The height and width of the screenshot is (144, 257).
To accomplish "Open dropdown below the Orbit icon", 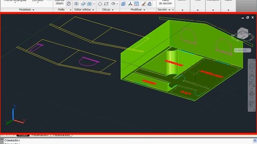I will click(x=252, y=98).
